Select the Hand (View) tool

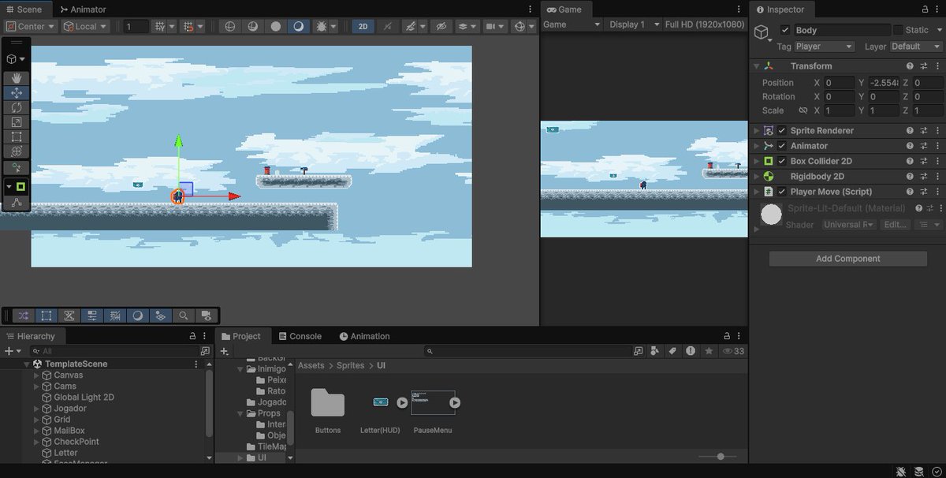(x=16, y=78)
